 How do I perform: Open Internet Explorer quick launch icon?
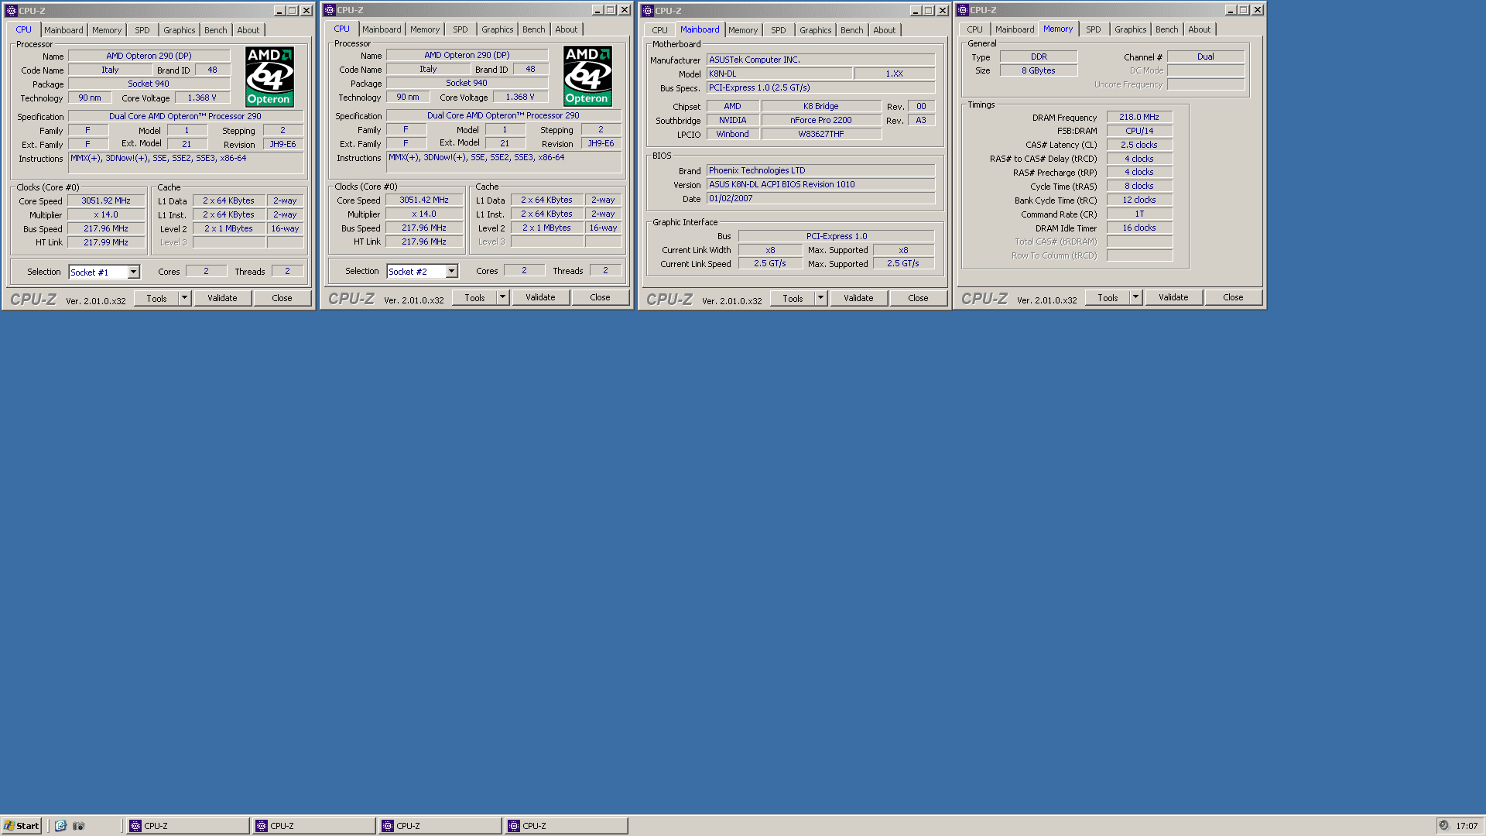click(60, 826)
